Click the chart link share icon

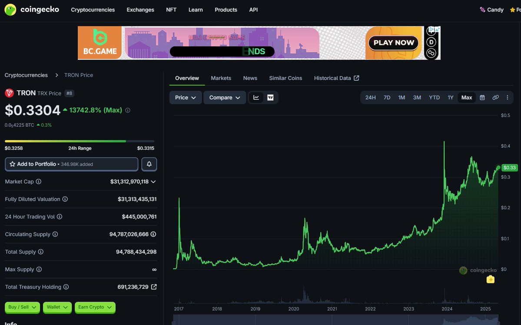pos(495,98)
